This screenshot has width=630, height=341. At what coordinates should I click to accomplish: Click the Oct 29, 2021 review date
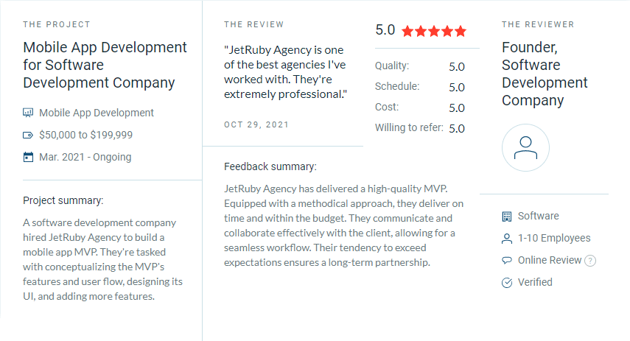pyautogui.click(x=256, y=125)
